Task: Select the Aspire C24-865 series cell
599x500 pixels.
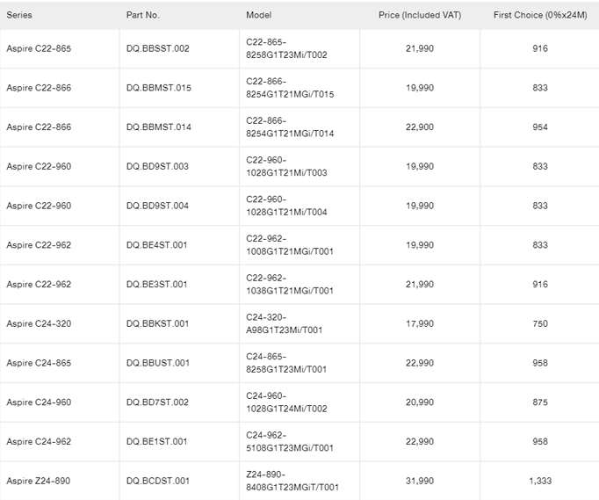Action: pos(39,363)
